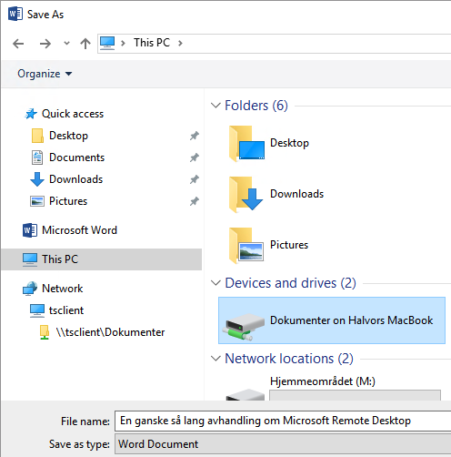
Task: Open the Organize menu
Action: tap(45, 74)
